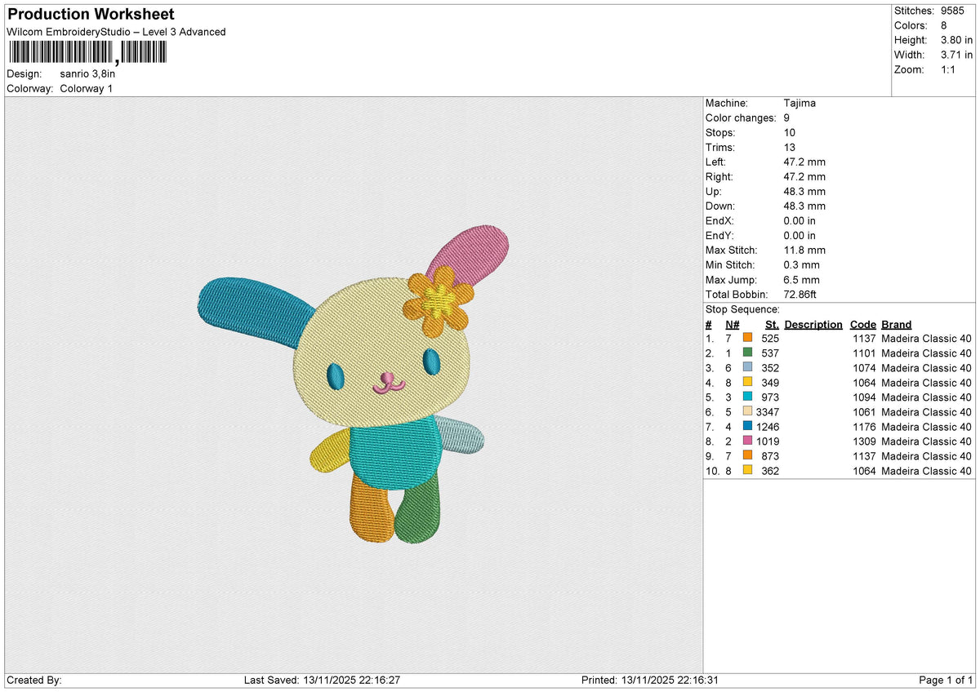Click the 'N#' column header
The height and width of the screenshot is (692, 980).
tap(733, 324)
